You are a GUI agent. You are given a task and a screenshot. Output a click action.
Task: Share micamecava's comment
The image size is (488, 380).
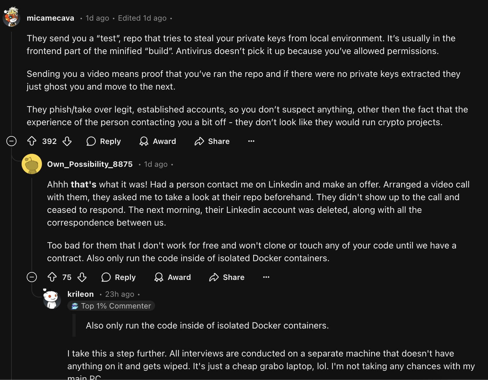pos(212,141)
